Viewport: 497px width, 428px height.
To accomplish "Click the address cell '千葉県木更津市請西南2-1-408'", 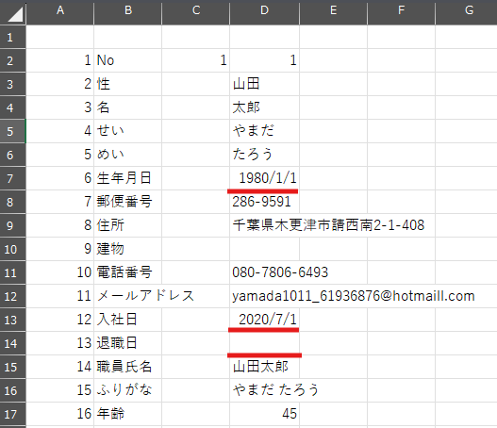I will pos(328,225).
